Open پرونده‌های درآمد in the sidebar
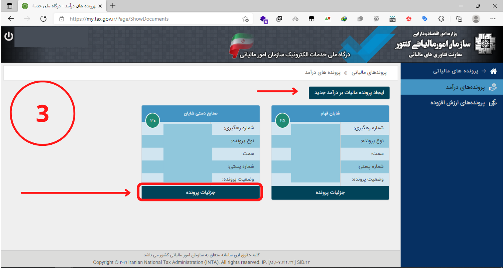This screenshot has width=504, height=268. pyautogui.click(x=452, y=87)
